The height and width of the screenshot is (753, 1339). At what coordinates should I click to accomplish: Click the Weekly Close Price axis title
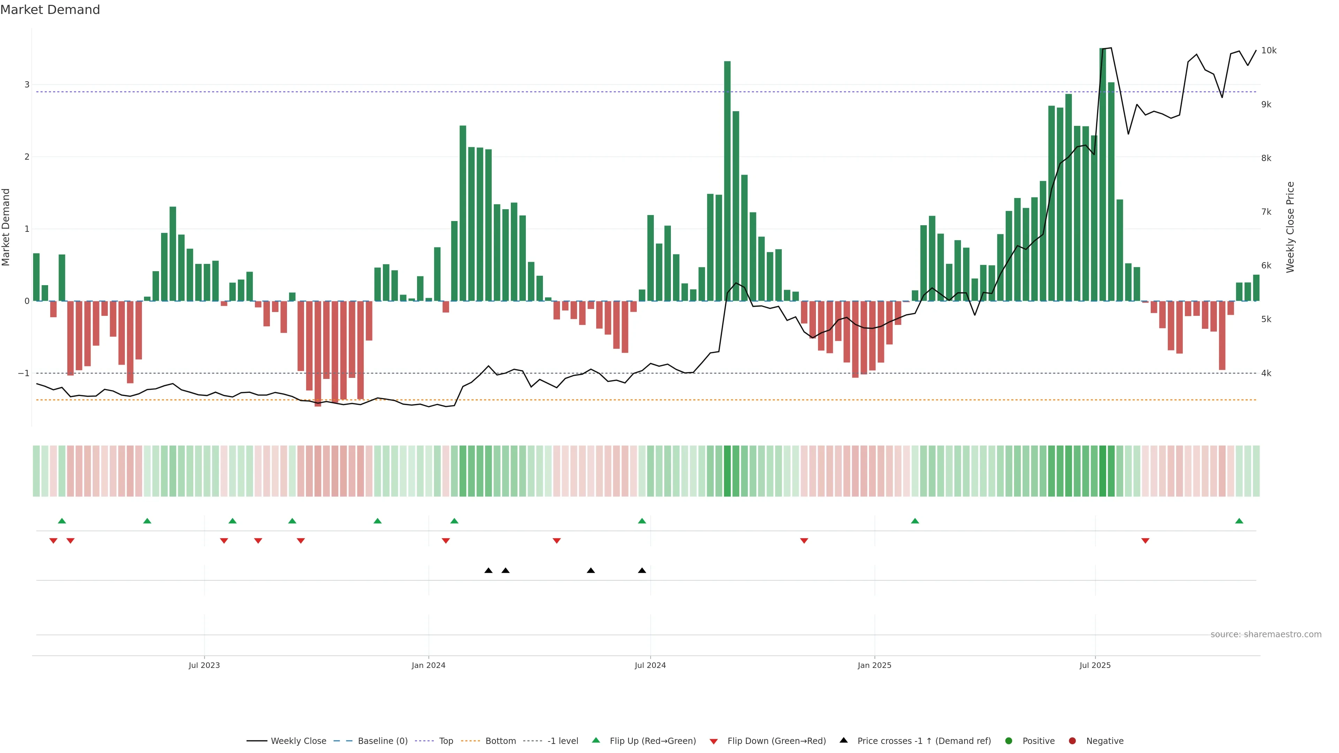1290,227
